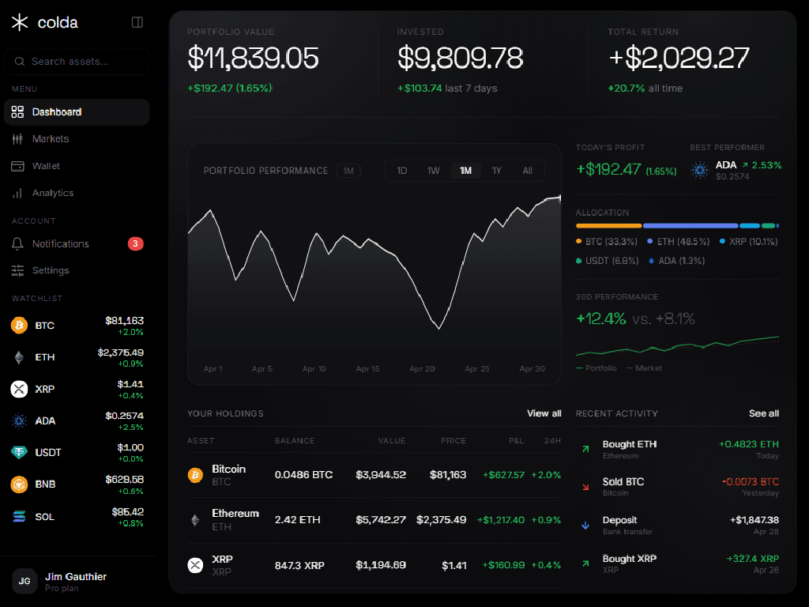
Task: Switch chart range to 1D
Action: tap(402, 171)
